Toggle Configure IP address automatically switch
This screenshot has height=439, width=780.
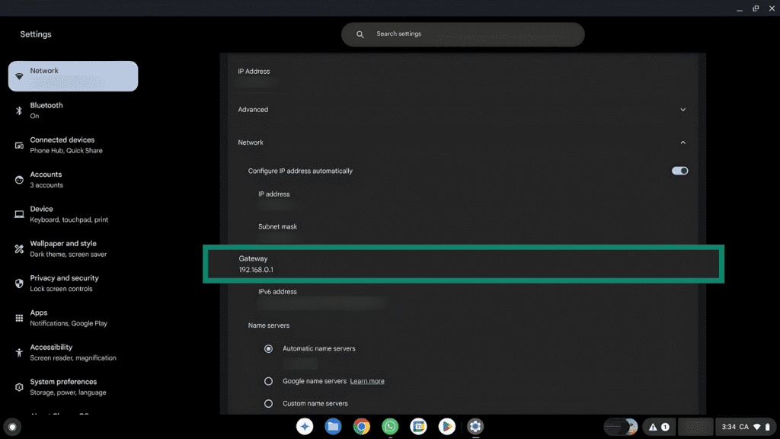coord(679,171)
